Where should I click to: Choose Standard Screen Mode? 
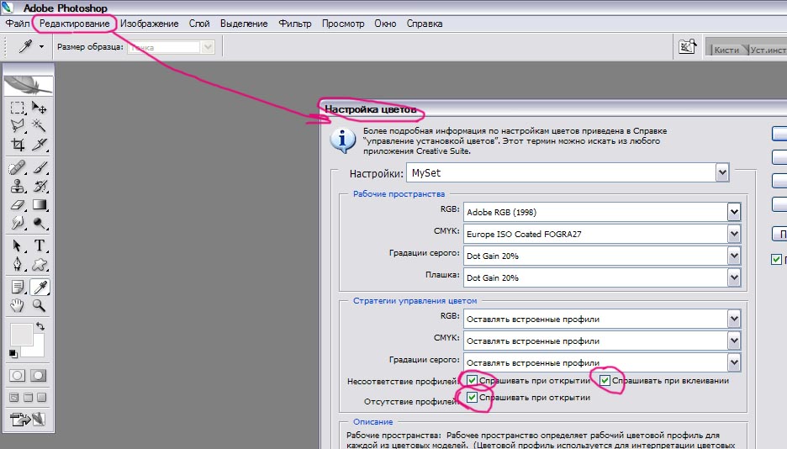point(14,398)
